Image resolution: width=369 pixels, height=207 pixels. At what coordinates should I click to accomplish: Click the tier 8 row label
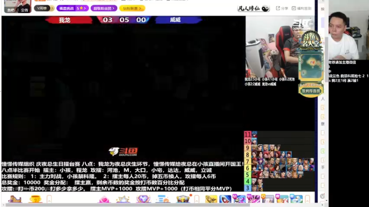point(248,155)
